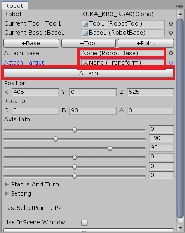Click the Rotation B field showing 90

(x=93, y=111)
